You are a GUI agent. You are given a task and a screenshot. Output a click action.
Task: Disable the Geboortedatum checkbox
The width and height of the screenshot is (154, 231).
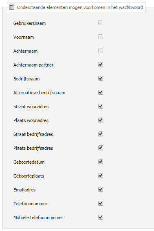pos(101,162)
